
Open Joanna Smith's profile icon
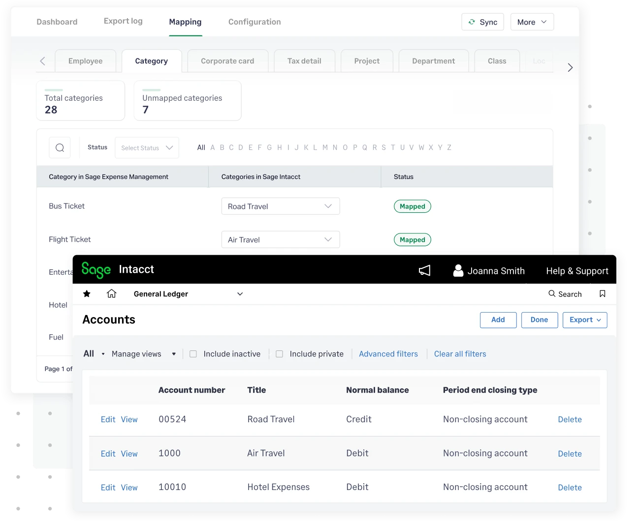[x=458, y=270]
